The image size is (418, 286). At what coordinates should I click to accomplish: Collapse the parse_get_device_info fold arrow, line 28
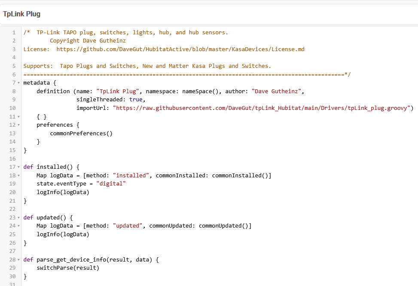point(18,260)
